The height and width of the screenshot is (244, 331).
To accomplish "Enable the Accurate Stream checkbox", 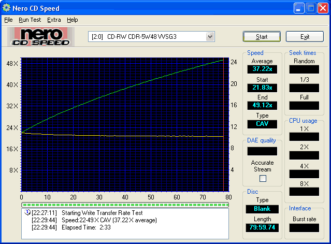I will (x=263, y=179).
